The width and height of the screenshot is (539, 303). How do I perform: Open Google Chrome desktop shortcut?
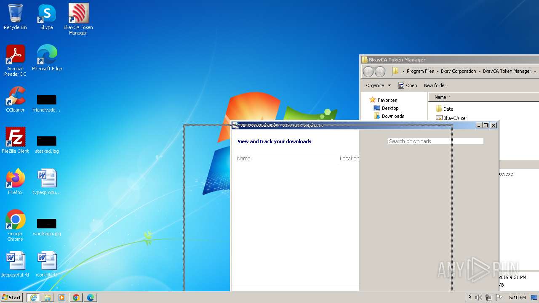(x=15, y=226)
